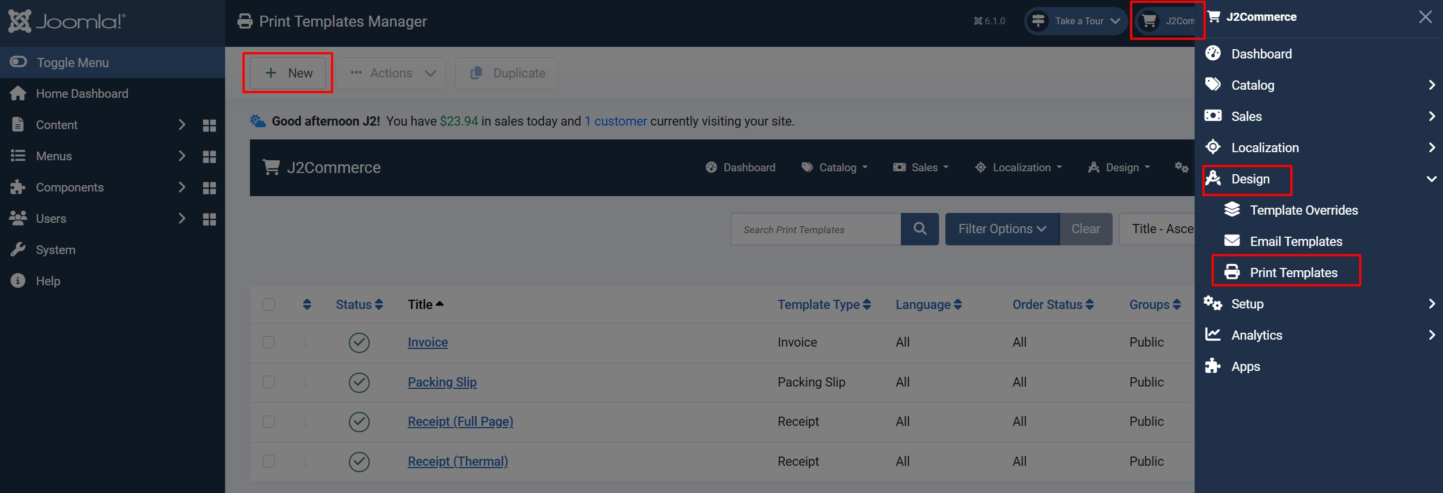Expand Localization chevron in the J2Commerce panel
Image resolution: width=1443 pixels, height=493 pixels.
coord(1431,148)
